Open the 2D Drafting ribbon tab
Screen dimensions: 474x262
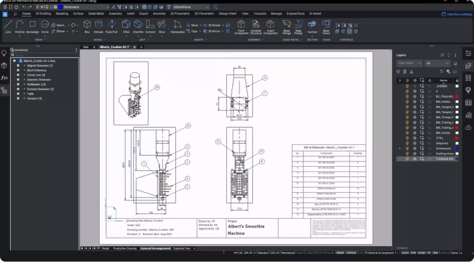43,14
